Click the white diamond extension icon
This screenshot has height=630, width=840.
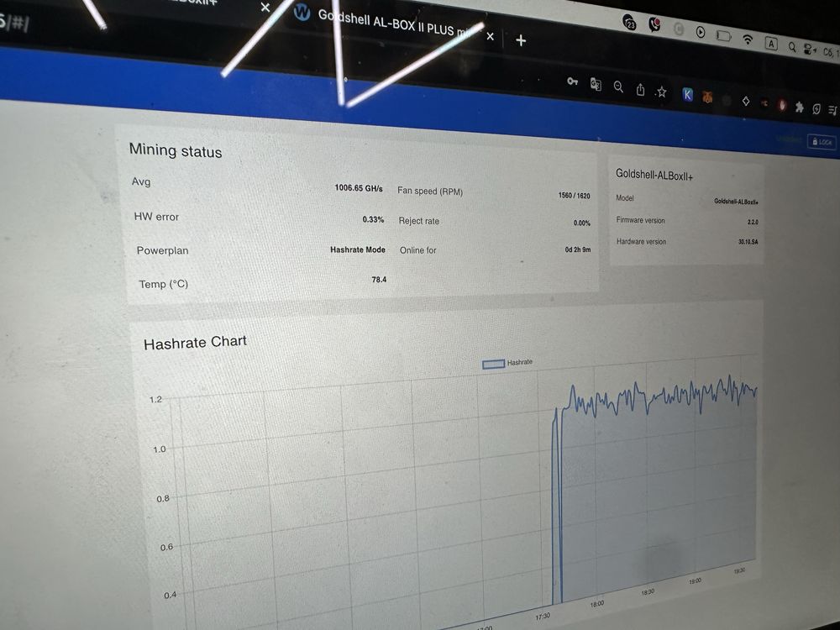pos(746,101)
